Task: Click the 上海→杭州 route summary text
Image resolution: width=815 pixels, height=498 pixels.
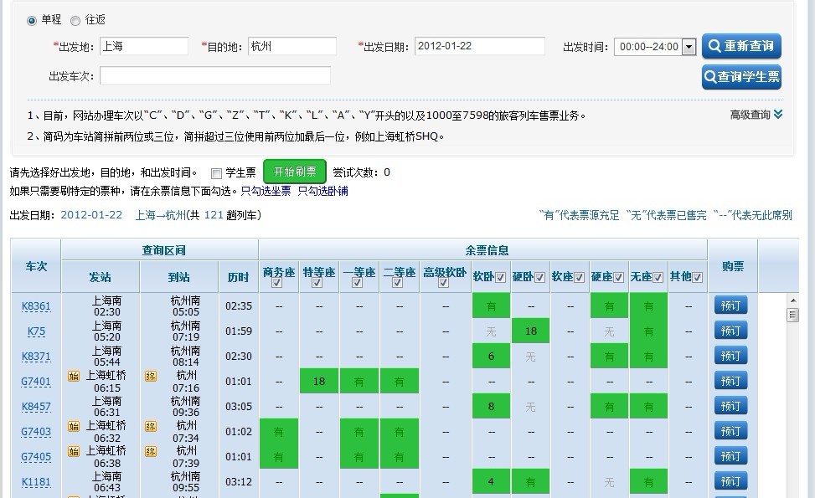Action: [160, 215]
